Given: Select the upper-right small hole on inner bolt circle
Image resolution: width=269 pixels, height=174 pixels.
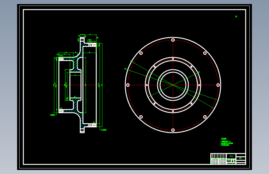Looking at the screenshot, I should click(x=191, y=67).
